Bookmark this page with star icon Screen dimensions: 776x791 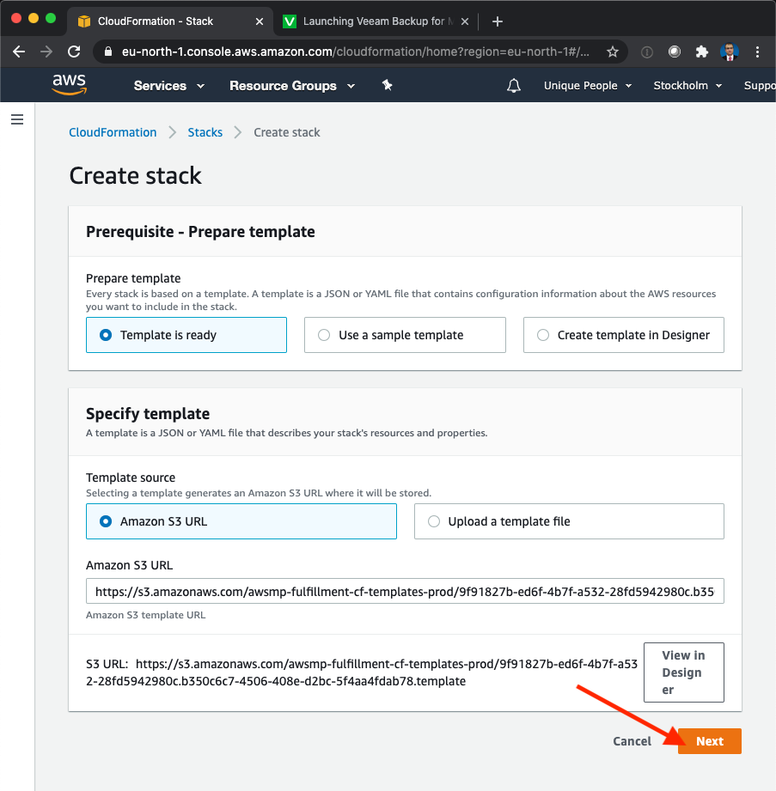point(613,52)
